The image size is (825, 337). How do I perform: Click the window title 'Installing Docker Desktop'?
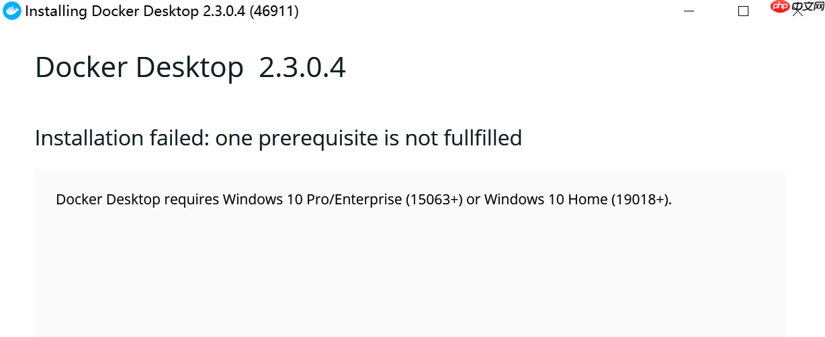click(x=112, y=11)
